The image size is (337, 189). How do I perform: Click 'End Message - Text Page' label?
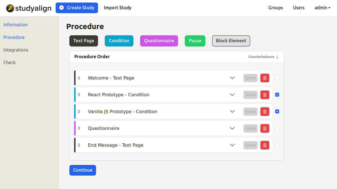click(116, 145)
